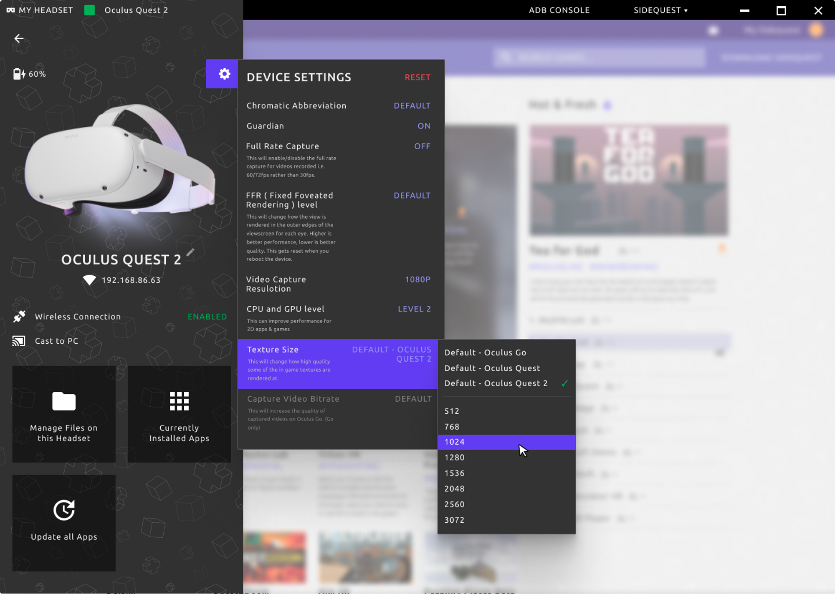835x594 pixels.
Task: Open Manage Files on this Headset
Action: (x=64, y=414)
